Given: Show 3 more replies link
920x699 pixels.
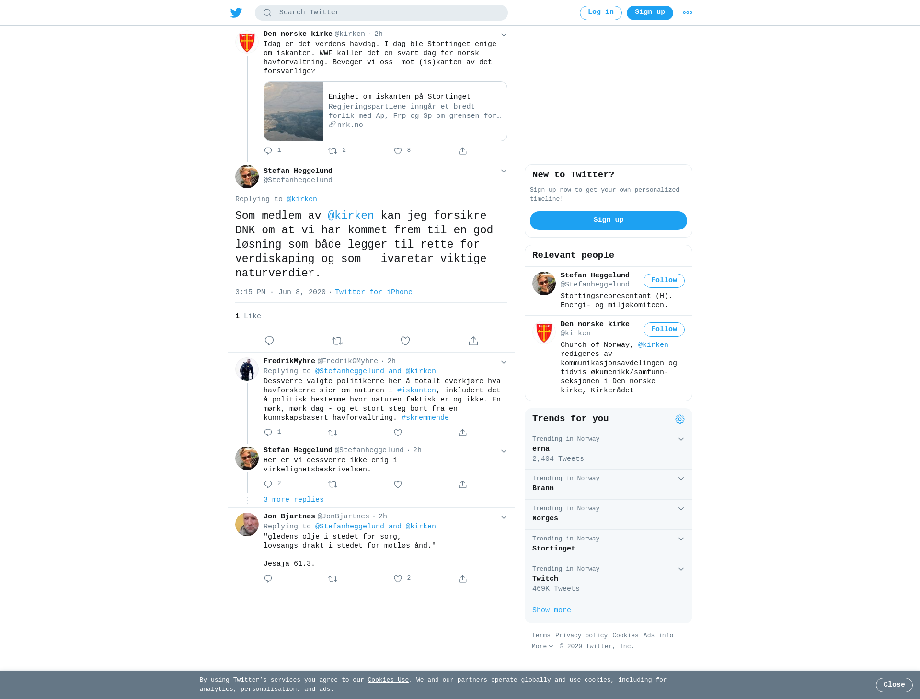Looking at the screenshot, I should pyautogui.click(x=294, y=500).
